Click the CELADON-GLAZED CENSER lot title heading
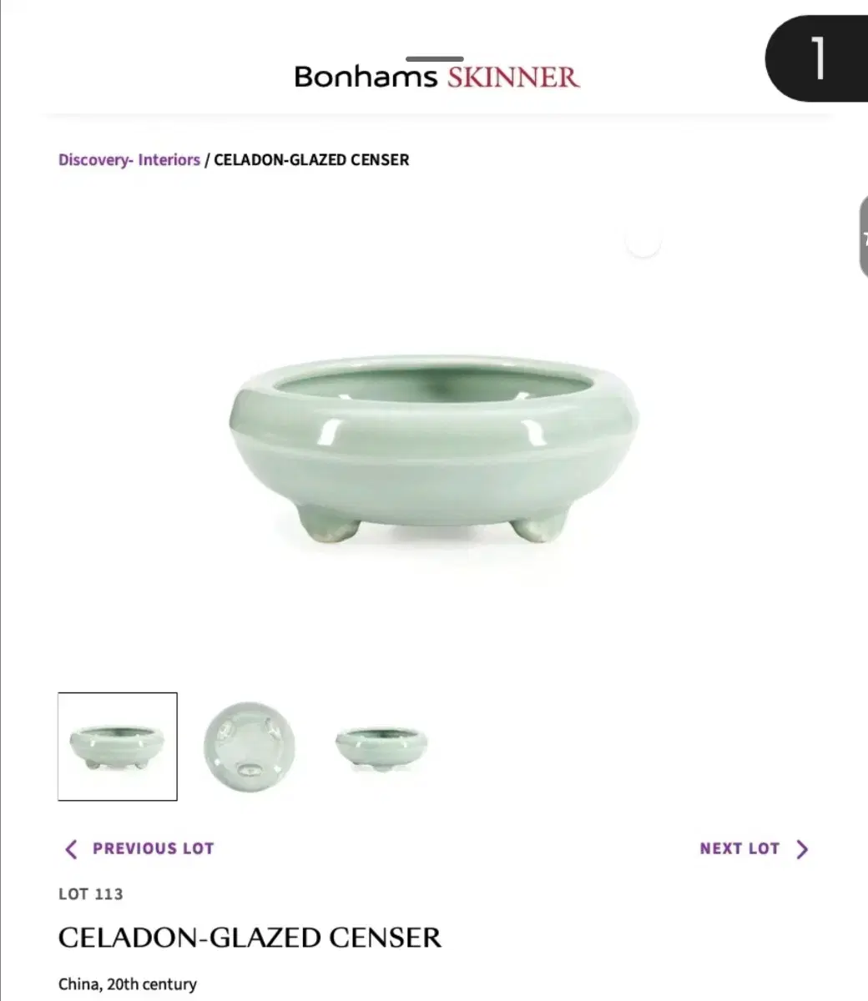The width and height of the screenshot is (868, 1001). point(250,938)
